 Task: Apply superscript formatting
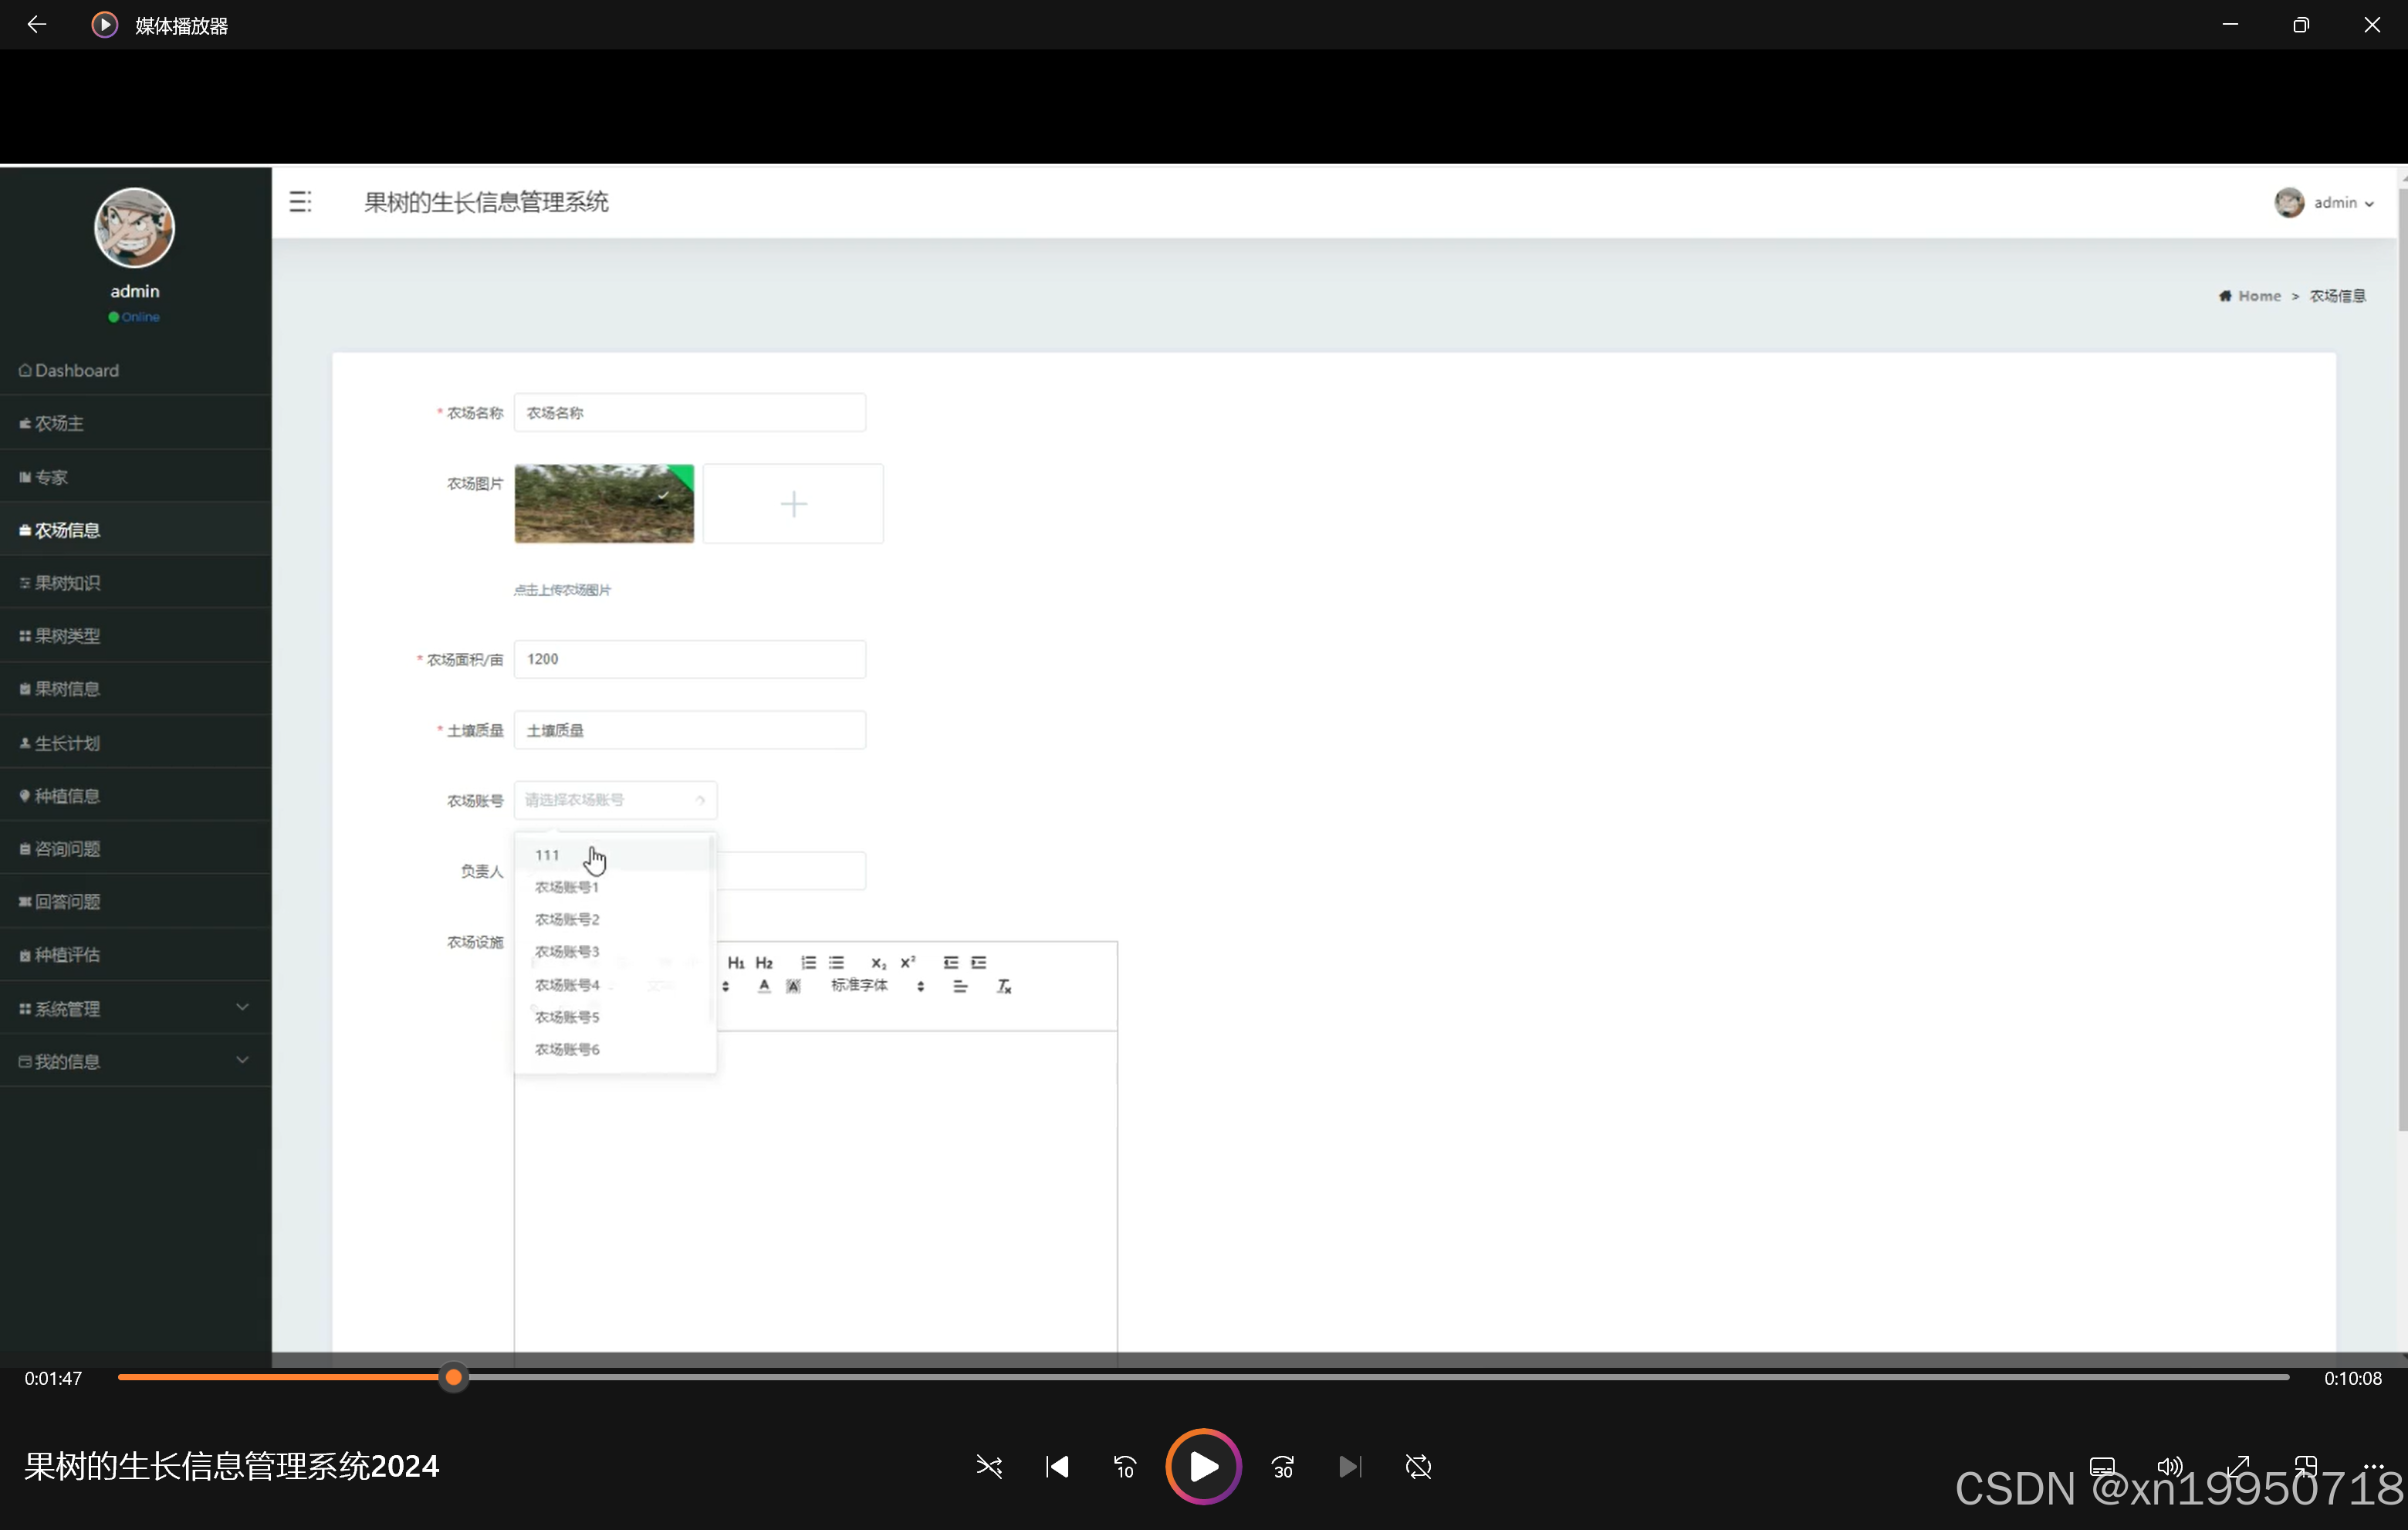pos(907,962)
